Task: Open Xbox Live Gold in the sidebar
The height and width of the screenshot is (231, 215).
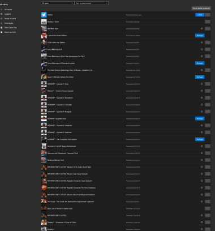Action: click(x=10, y=32)
